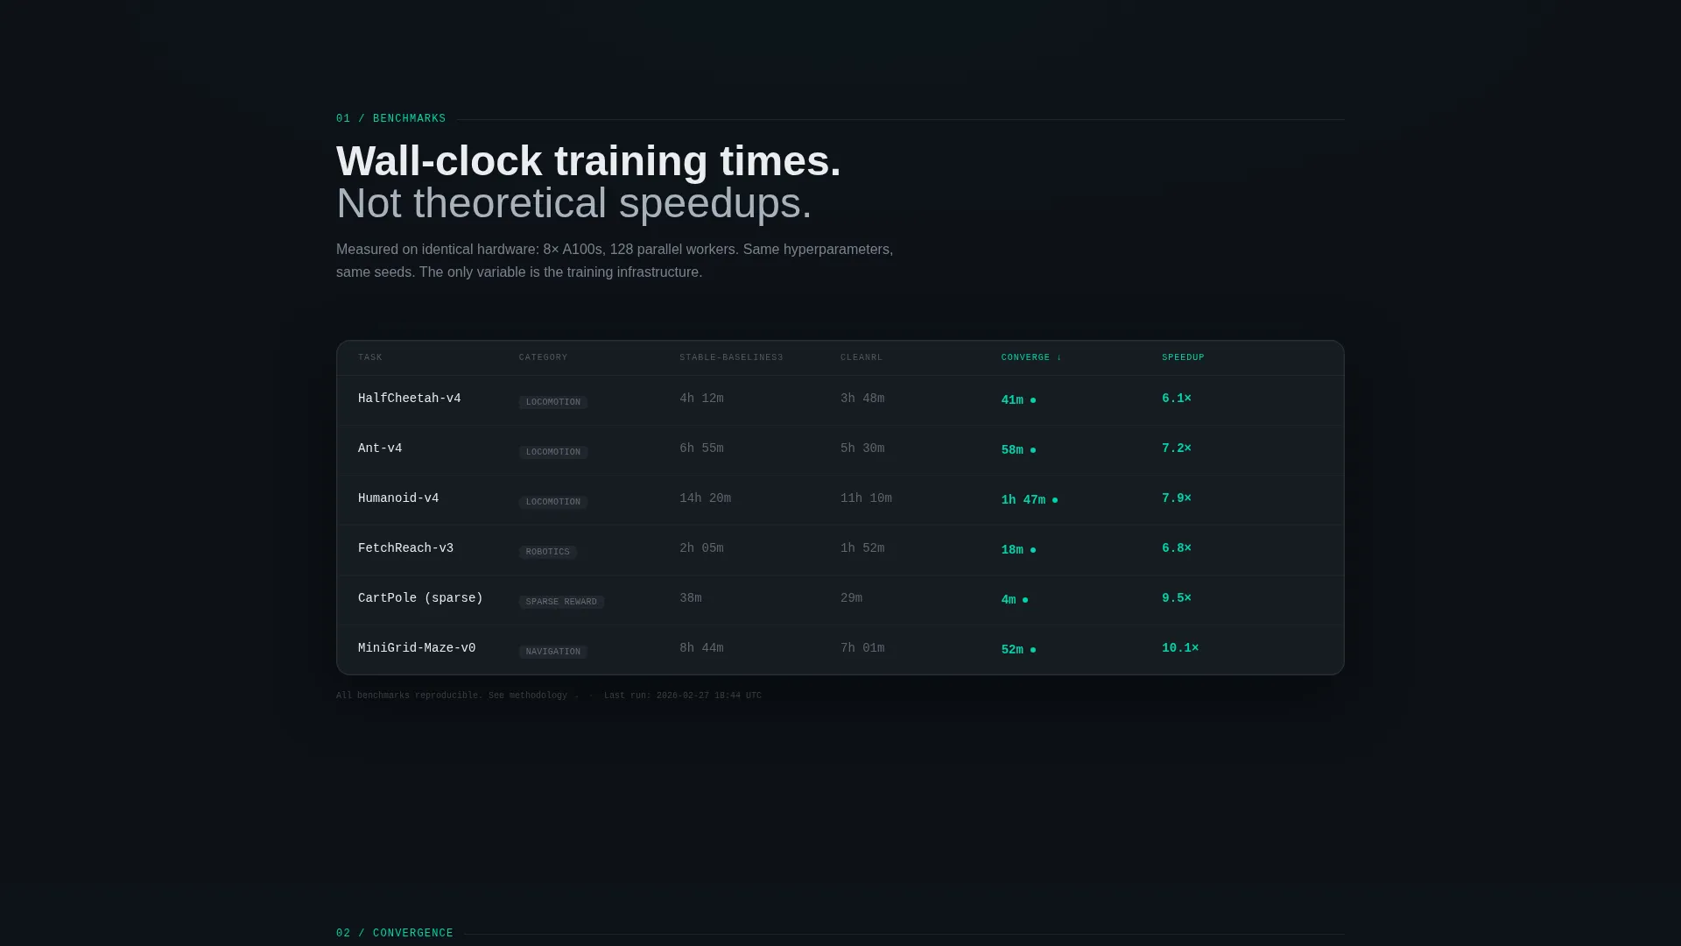Click the 02 / Convergence section label
The height and width of the screenshot is (946, 1681).
(395, 933)
